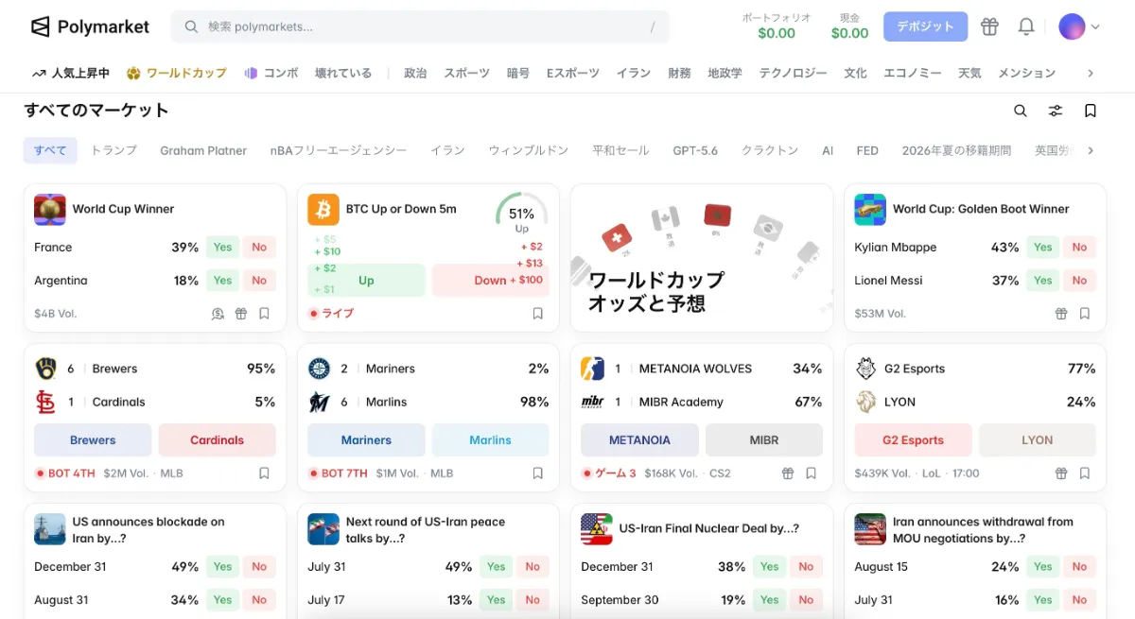1135x619 pixels.
Task: Bookmark the Golden Boot Winner market
Action: [x=1085, y=314]
